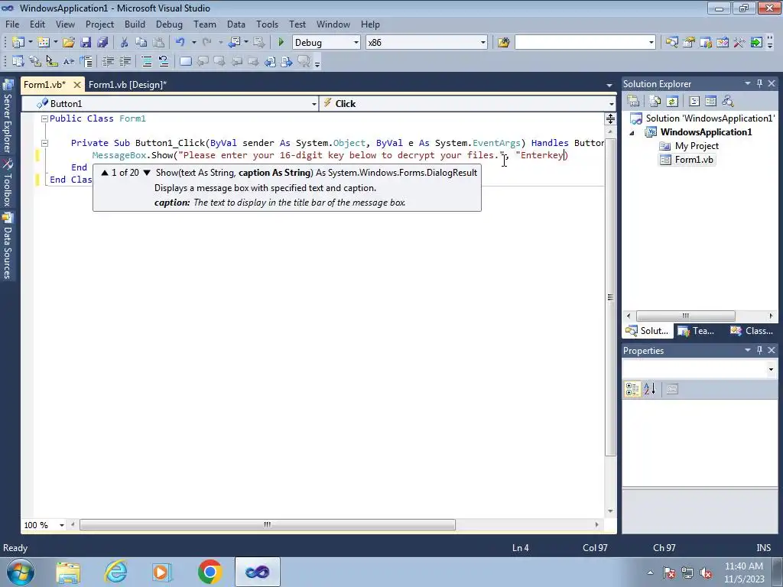The height and width of the screenshot is (587, 783).
Task: Open the Click method name dropdown
Action: pos(611,104)
